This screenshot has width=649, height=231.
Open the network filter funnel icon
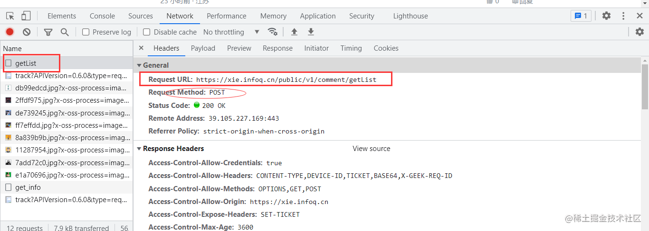pos(48,32)
